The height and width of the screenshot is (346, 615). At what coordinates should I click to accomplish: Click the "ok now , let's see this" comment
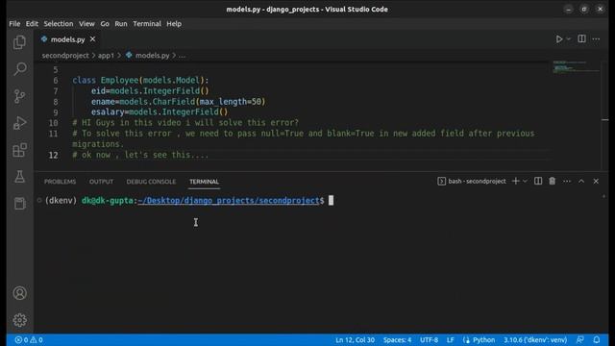[140, 155]
